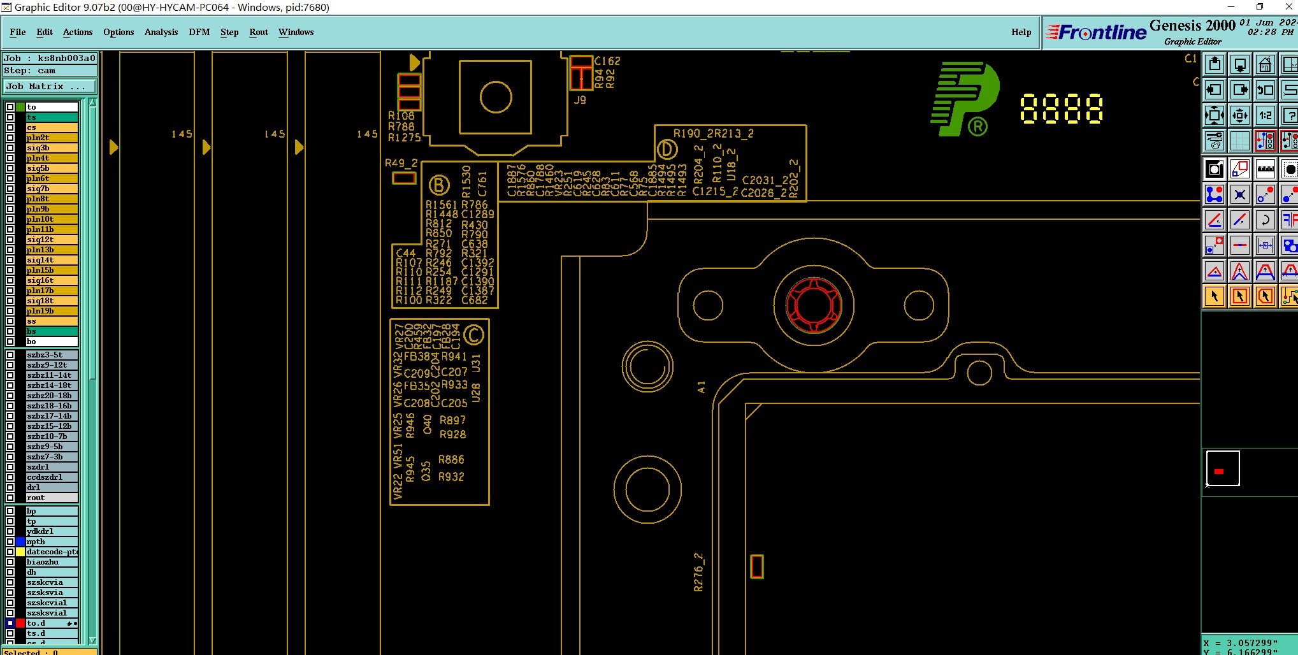This screenshot has height=655, width=1298.
Task: Click the previous view undo-zoom icon
Action: click(1266, 90)
